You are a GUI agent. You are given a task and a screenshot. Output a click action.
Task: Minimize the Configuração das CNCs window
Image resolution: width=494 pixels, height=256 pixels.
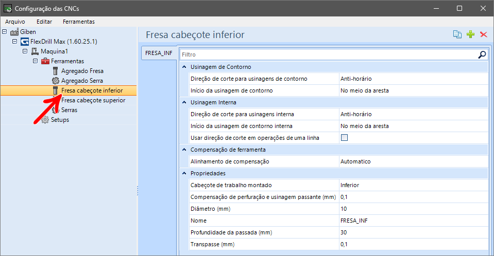point(436,8)
